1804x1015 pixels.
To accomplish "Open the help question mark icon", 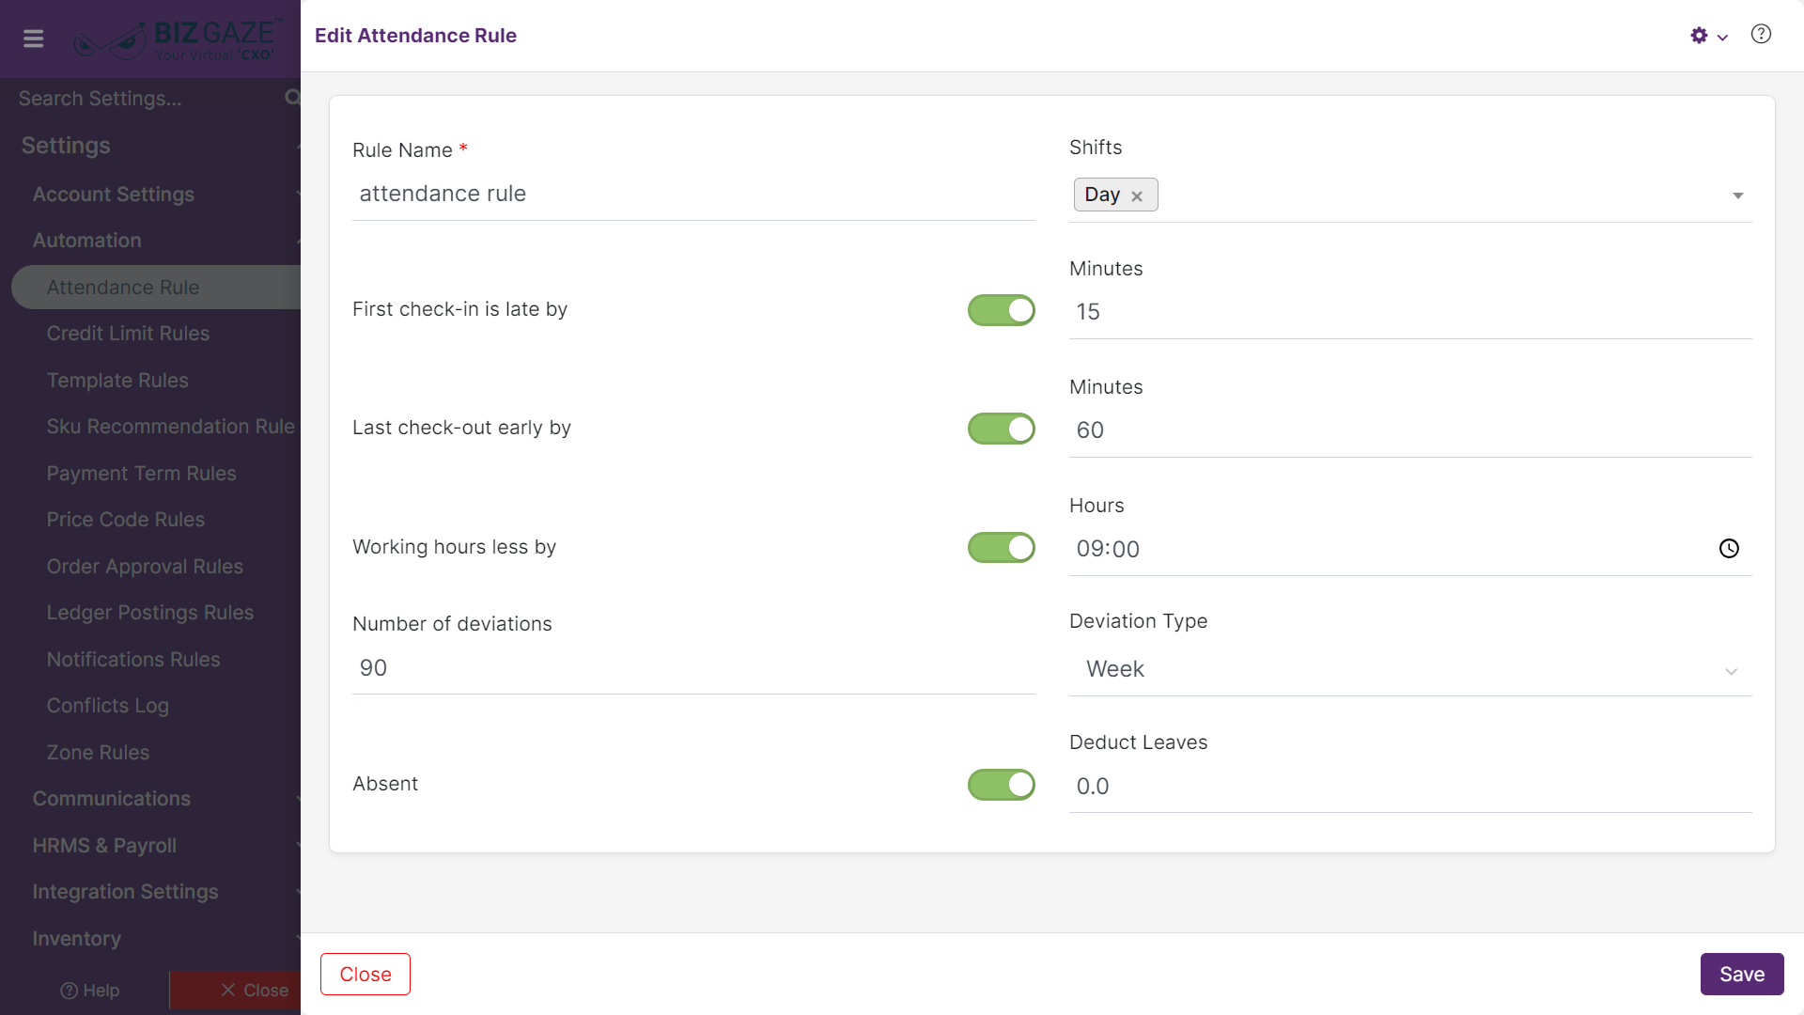I will click(x=1761, y=35).
